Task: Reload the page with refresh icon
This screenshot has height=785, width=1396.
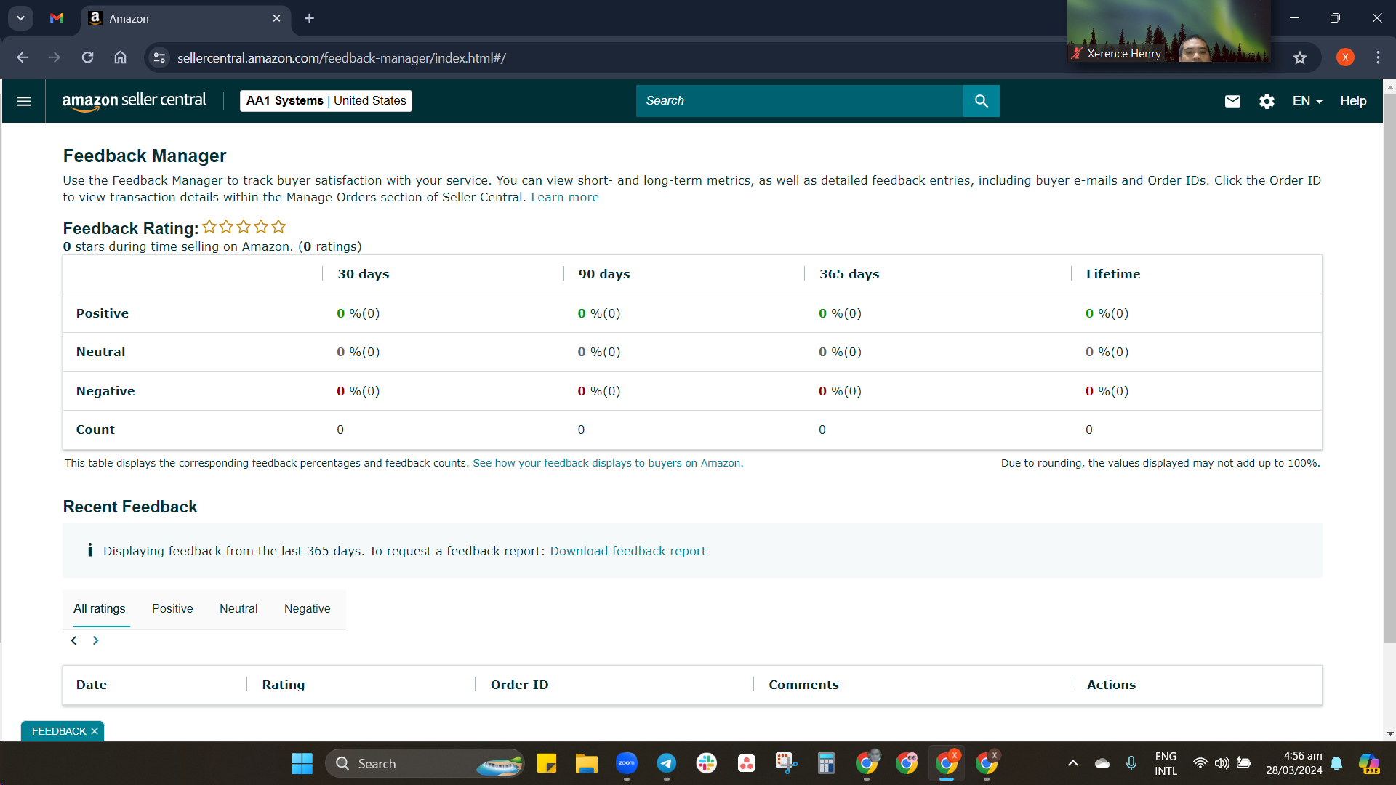Action: click(87, 57)
